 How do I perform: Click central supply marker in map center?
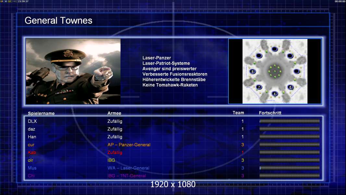pyautogui.click(x=275, y=71)
